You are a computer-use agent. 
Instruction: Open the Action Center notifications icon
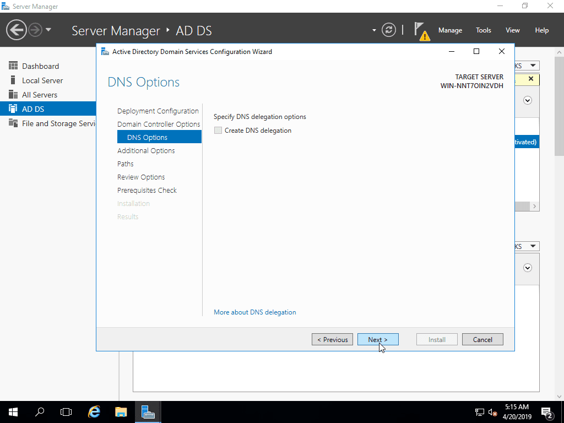(x=547, y=412)
